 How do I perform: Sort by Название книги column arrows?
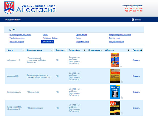51,50
